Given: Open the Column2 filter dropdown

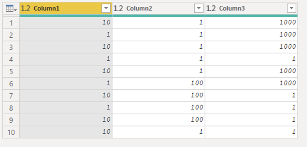Looking at the screenshot, I should [199, 8].
